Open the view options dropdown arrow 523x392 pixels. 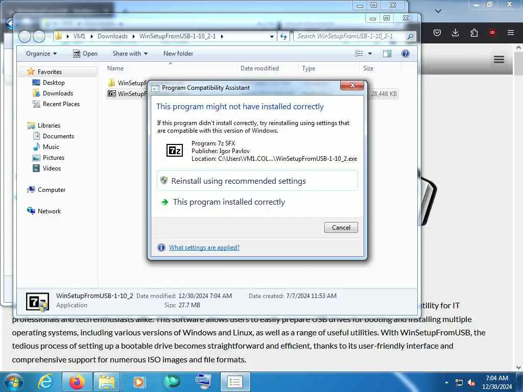point(370,54)
